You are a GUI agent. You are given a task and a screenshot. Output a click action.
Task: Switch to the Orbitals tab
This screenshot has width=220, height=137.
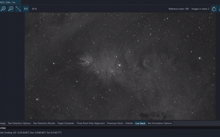click(129, 123)
